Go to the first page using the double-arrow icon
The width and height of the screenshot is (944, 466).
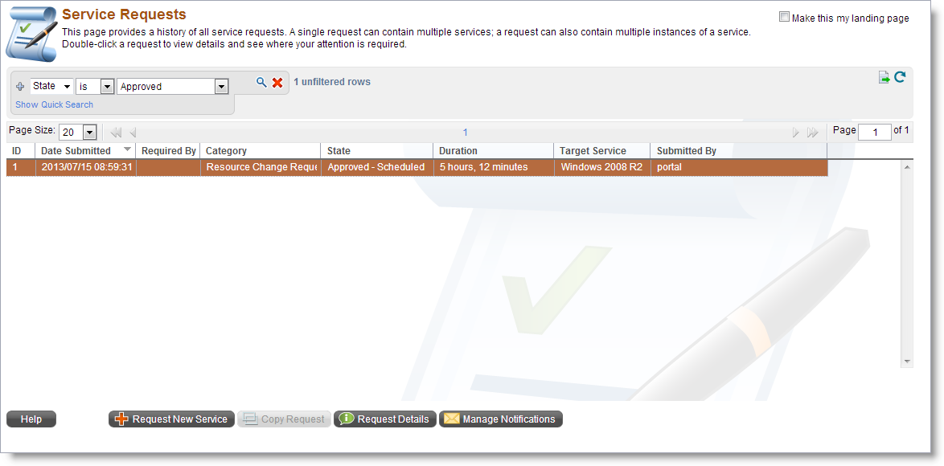tap(114, 132)
